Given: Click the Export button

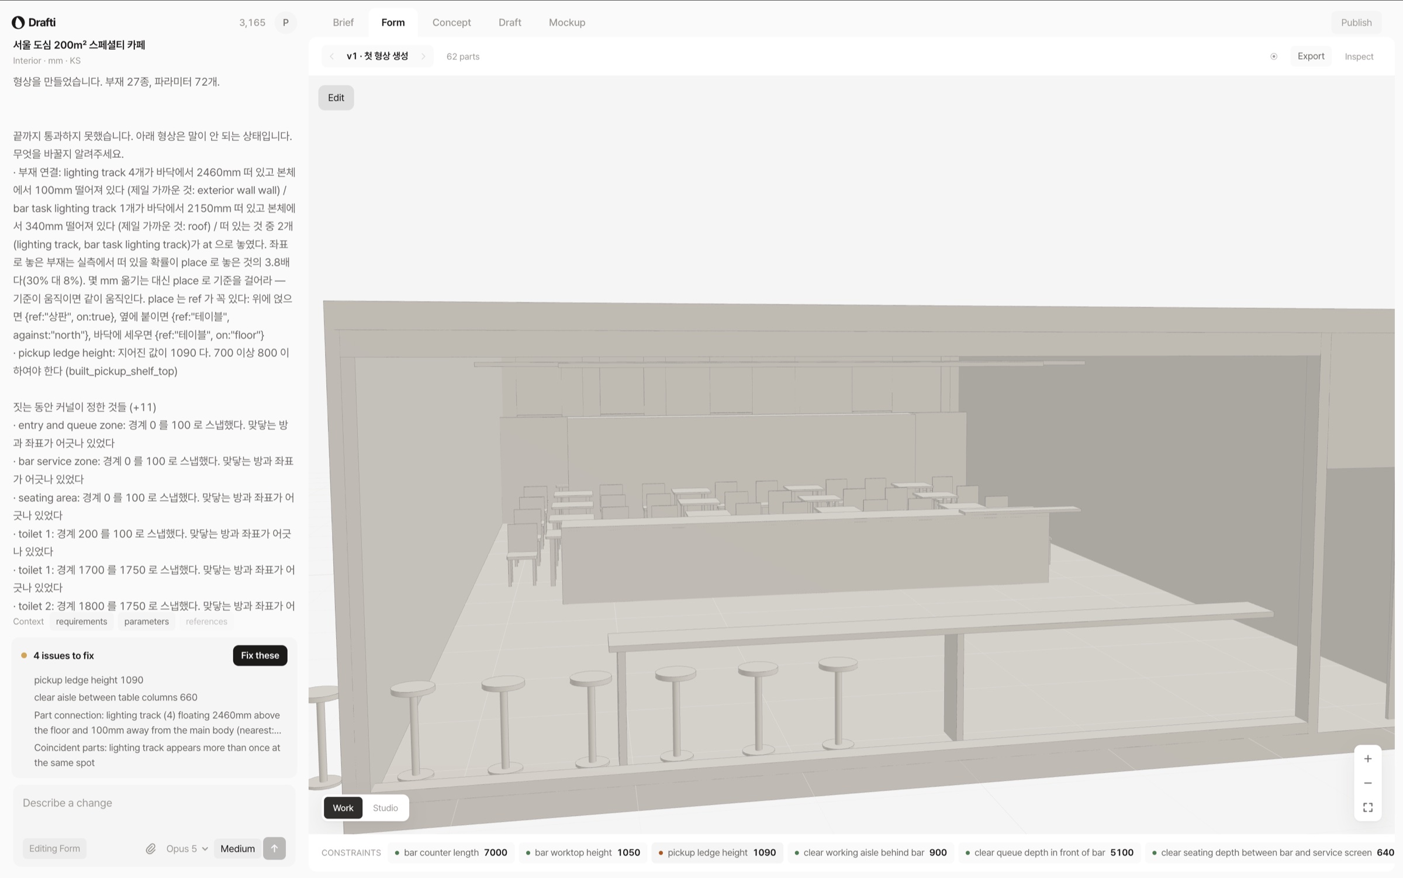Looking at the screenshot, I should point(1311,56).
